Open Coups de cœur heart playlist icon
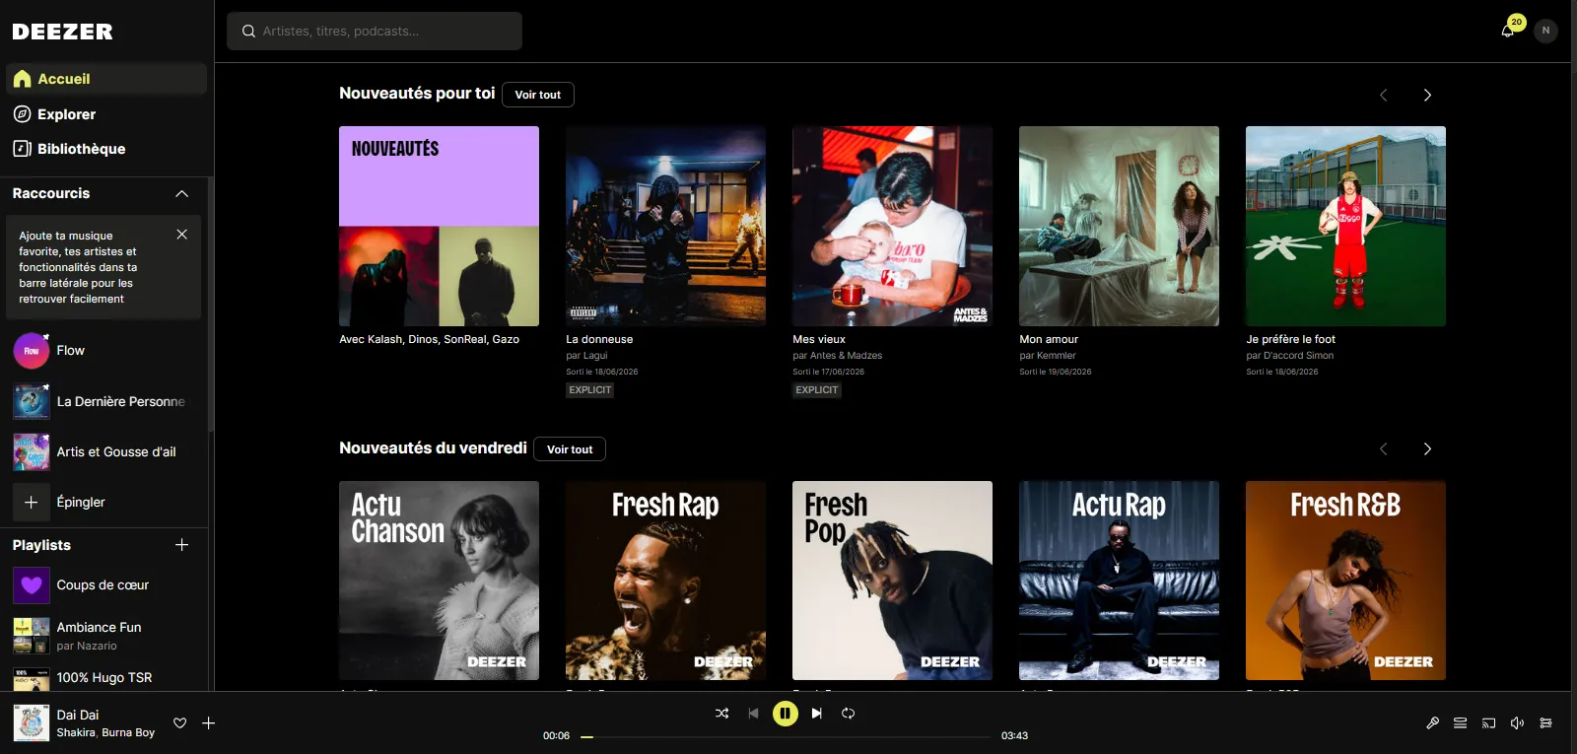The height and width of the screenshot is (754, 1577). [x=32, y=585]
